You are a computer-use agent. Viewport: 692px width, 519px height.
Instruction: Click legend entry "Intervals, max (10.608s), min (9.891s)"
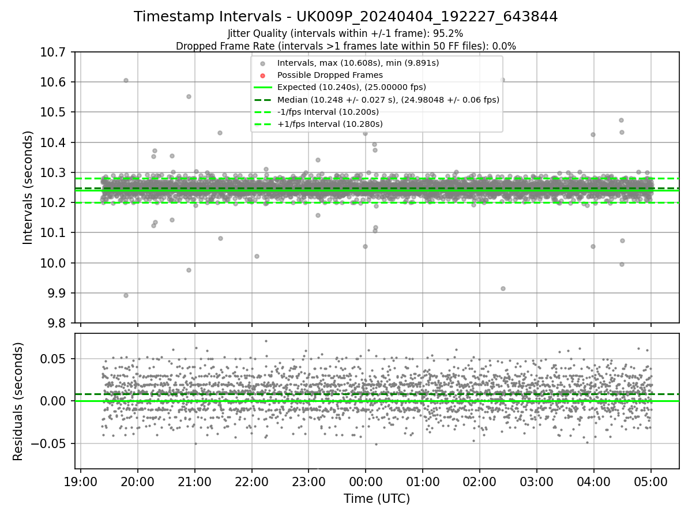click(x=358, y=63)
